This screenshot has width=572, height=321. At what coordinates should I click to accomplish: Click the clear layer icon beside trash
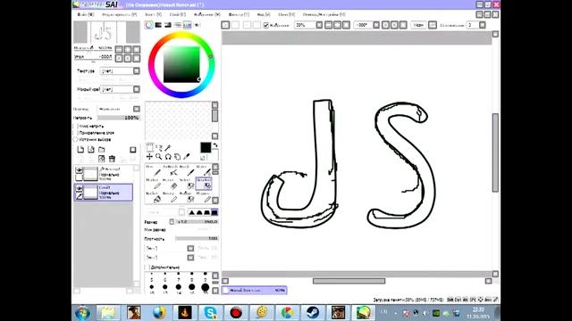point(101,159)
